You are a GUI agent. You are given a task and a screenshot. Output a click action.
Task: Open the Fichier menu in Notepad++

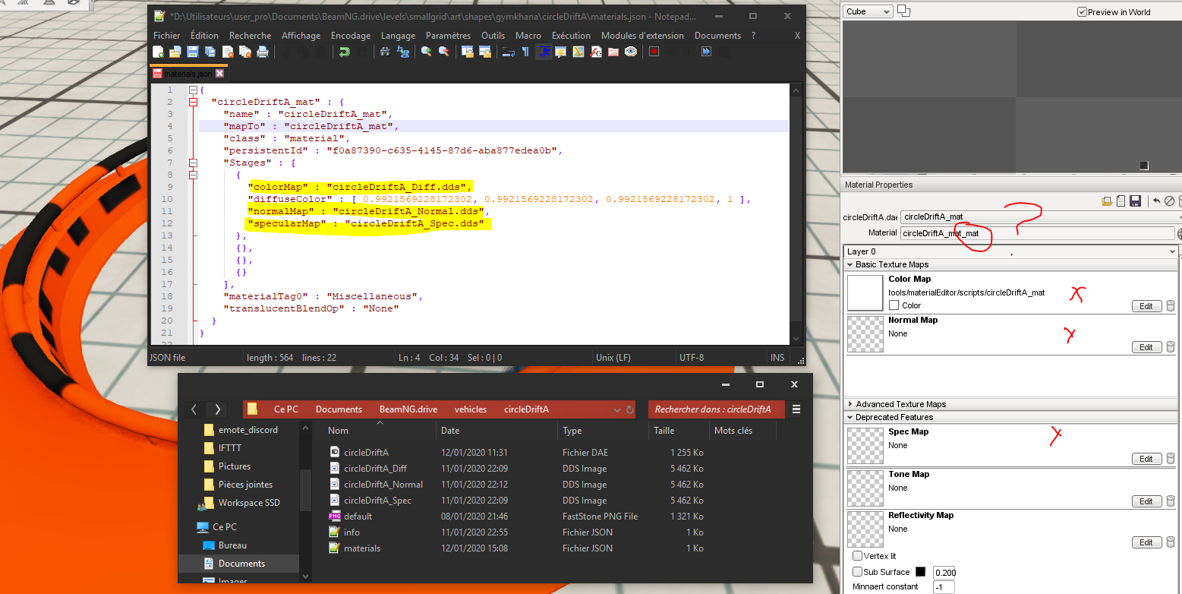pos(167,36)
